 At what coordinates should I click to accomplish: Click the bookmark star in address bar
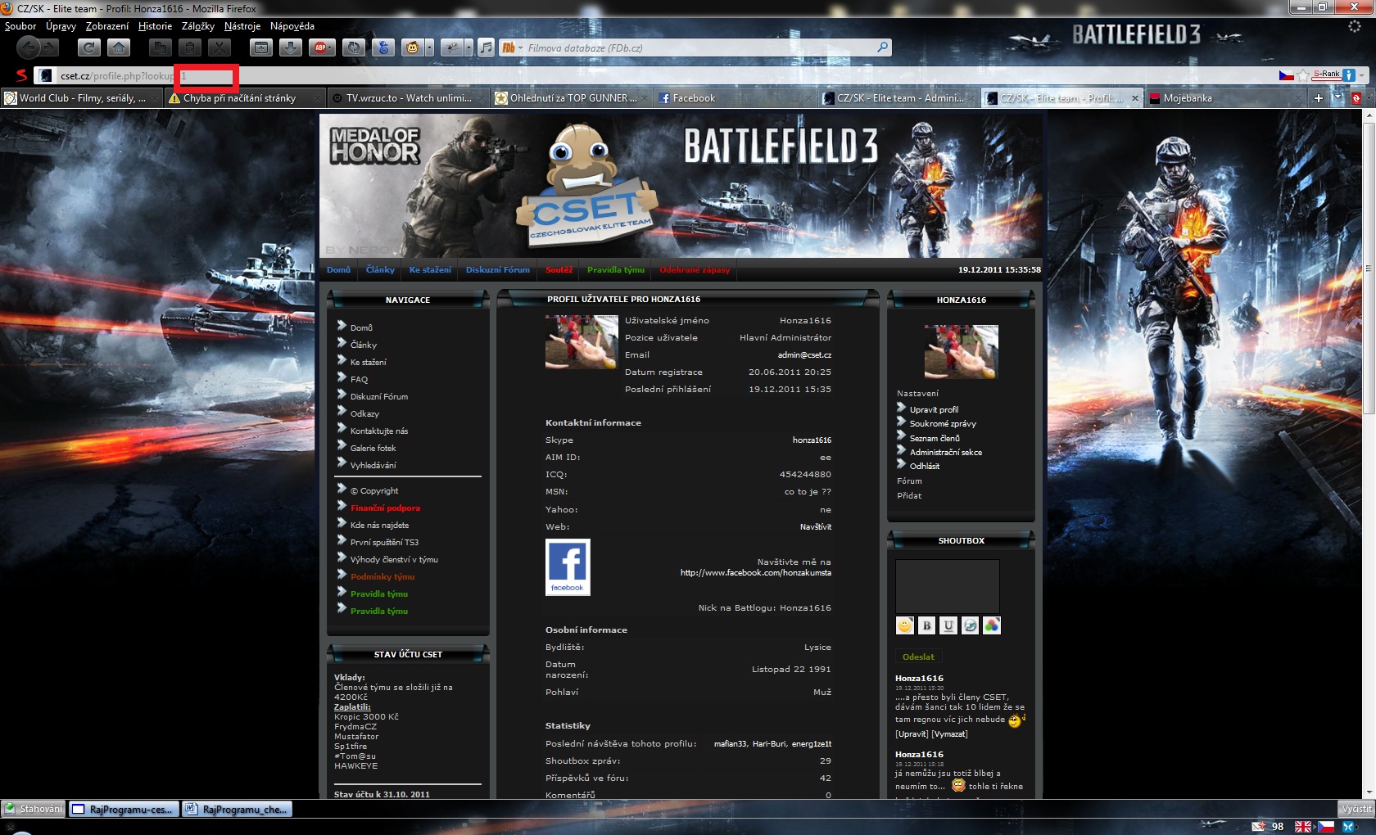pos(1302,75)
